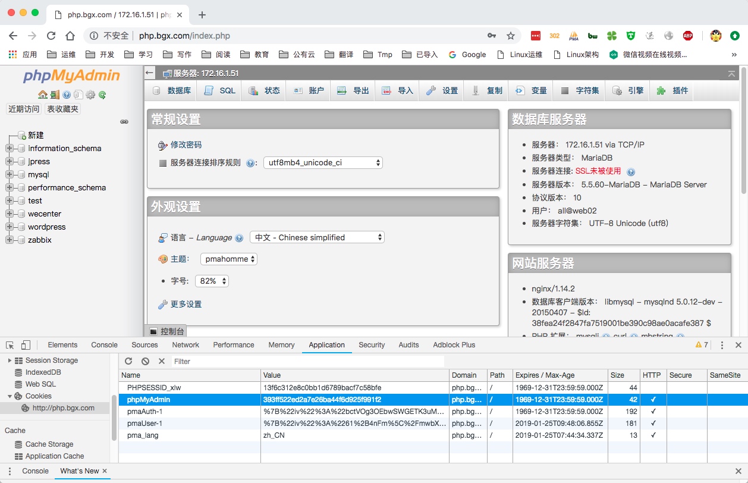748x483 pixels.
Task: Click the green T shield extension icon
Action: point(631,36)
